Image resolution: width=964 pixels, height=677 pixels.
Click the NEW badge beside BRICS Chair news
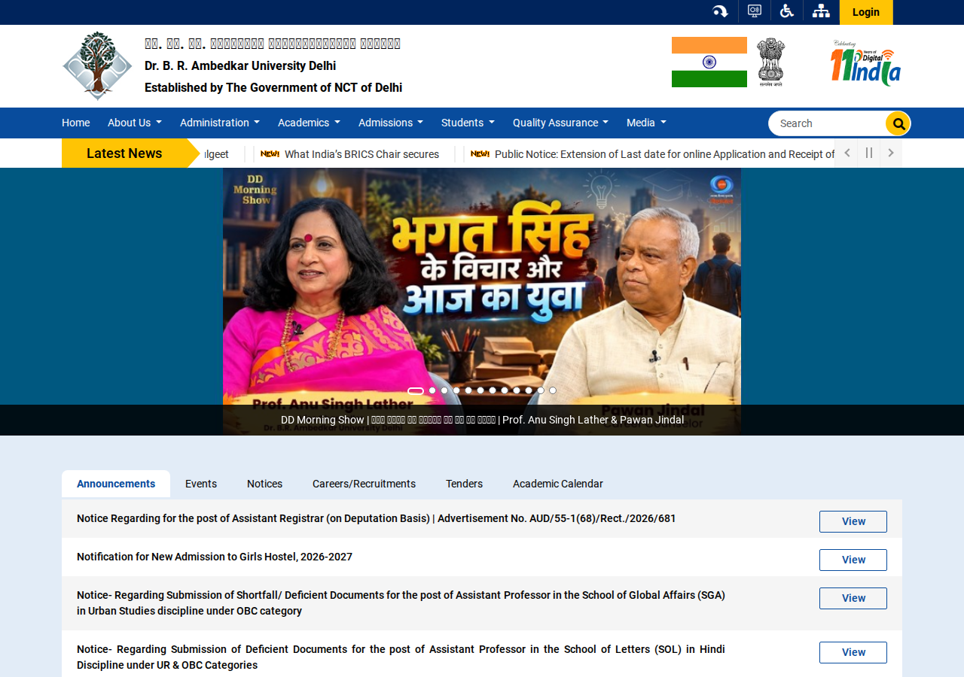(270, 154)
